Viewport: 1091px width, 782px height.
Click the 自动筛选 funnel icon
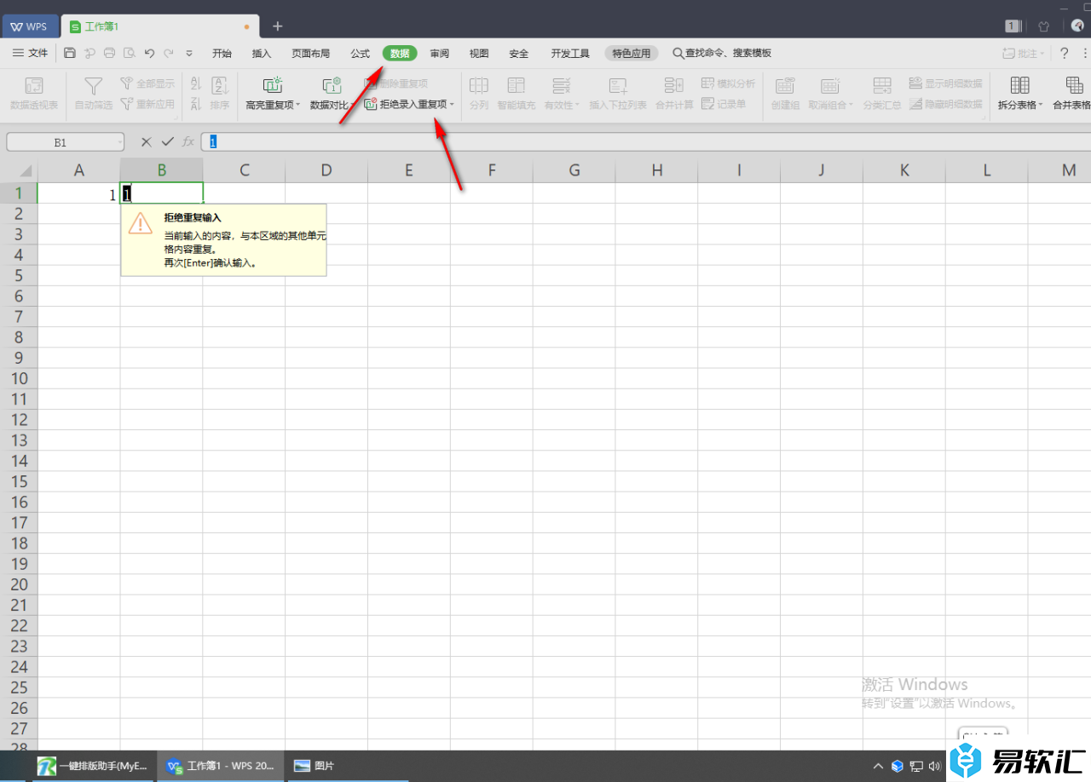(x=94, y=85)
